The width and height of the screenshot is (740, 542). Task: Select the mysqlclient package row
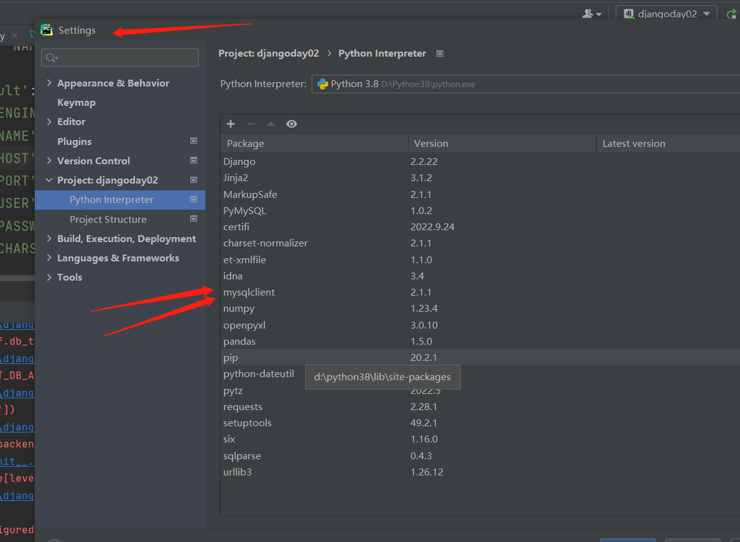pos(481,292)
